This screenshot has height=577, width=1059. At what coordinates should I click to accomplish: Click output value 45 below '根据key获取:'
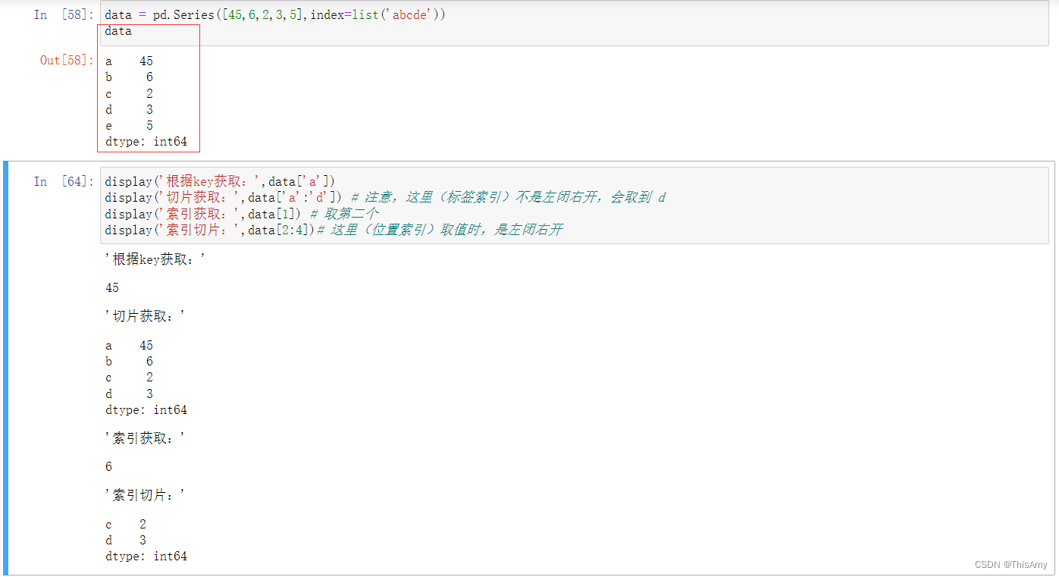click(x=112, y=287)
